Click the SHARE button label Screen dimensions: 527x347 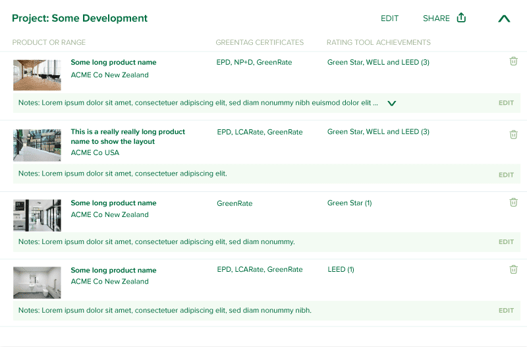click(436, 18)
